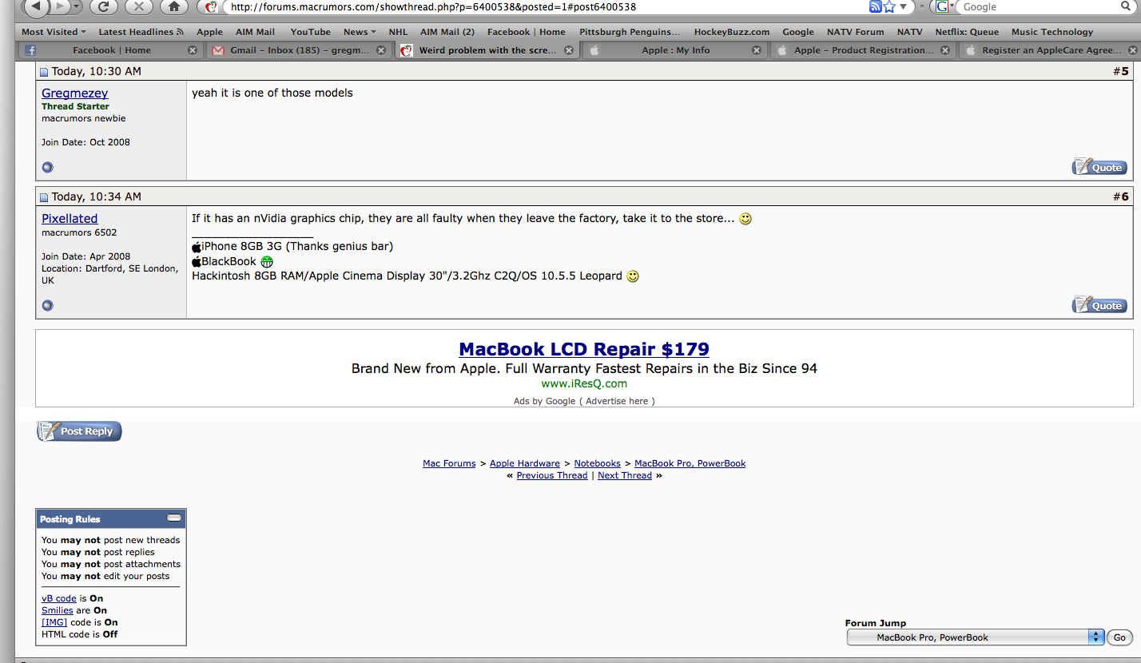Switch to the Apple : My Info tab

675,50
